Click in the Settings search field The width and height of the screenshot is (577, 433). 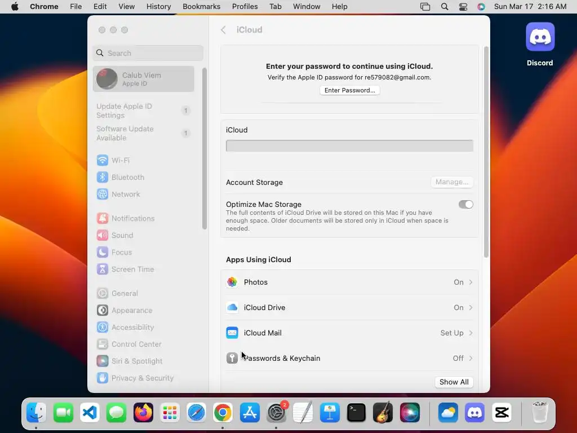[148, 53]
